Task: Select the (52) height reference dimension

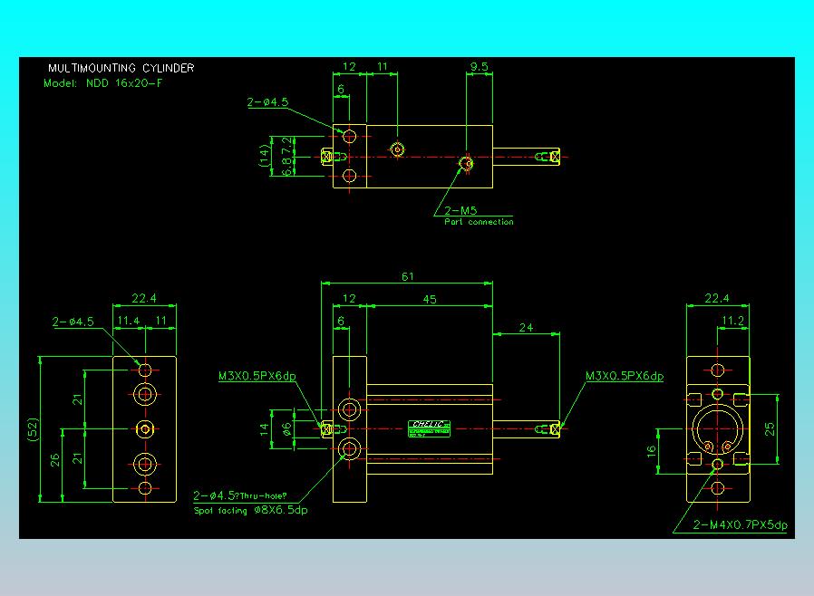Action: 33,429
